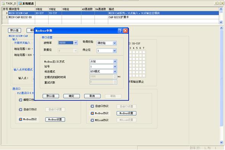This screenshot has height=150, width=225.
Task: Select the 系统组态 tab
Action: pyautogui.click(x=26, y=3)
